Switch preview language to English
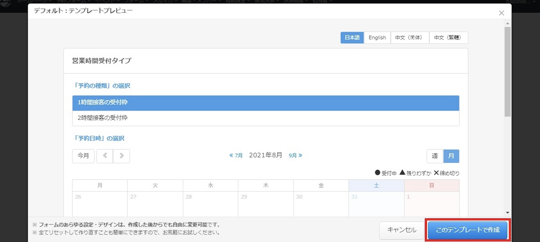 [377, 38]
